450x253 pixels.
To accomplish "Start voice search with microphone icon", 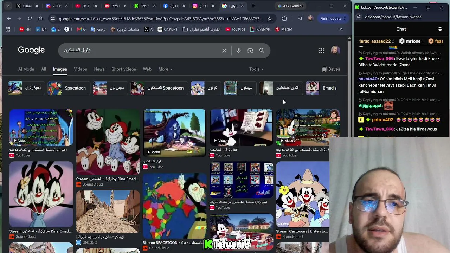I will [x=238, y=51].
